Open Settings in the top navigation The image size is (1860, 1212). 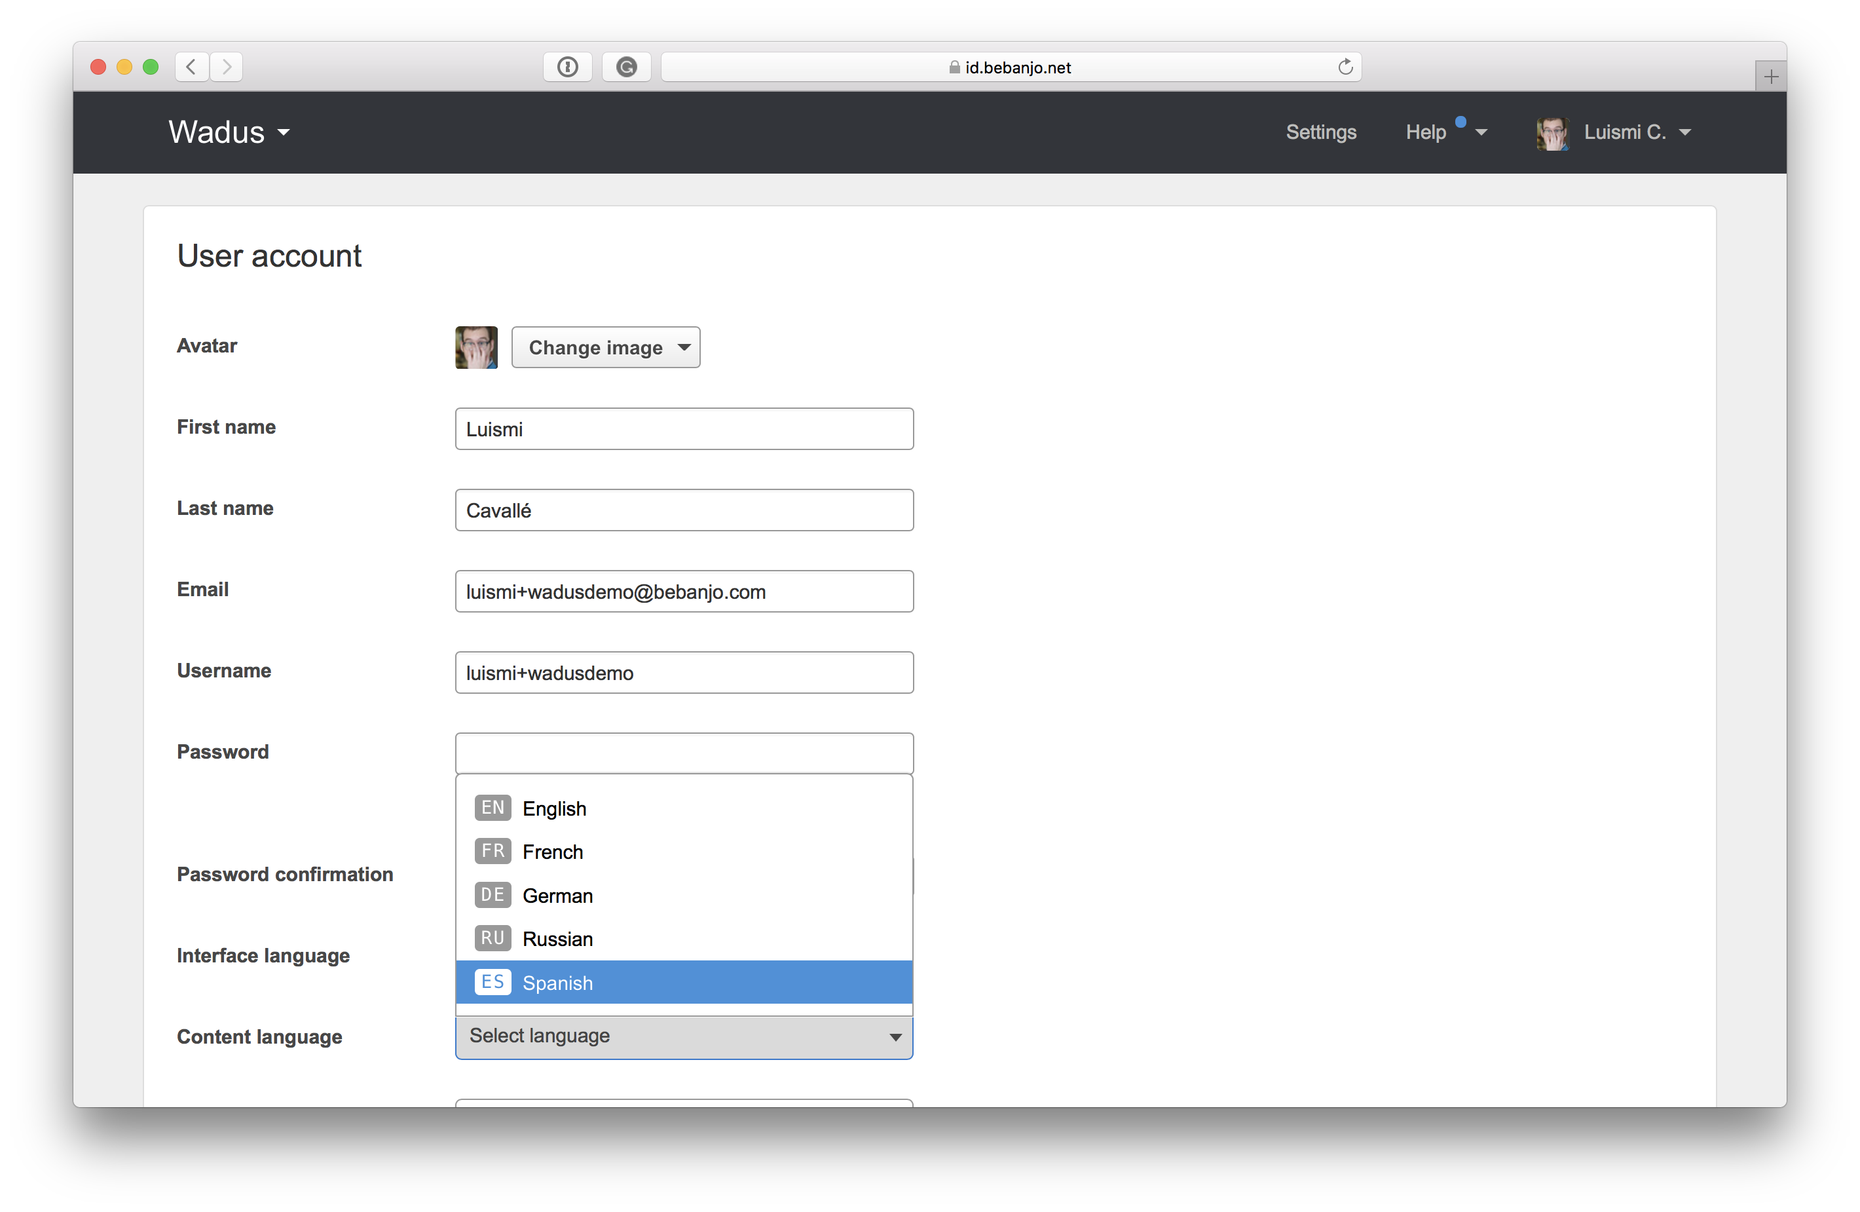pyautogui.click(x=1321, y=132)
